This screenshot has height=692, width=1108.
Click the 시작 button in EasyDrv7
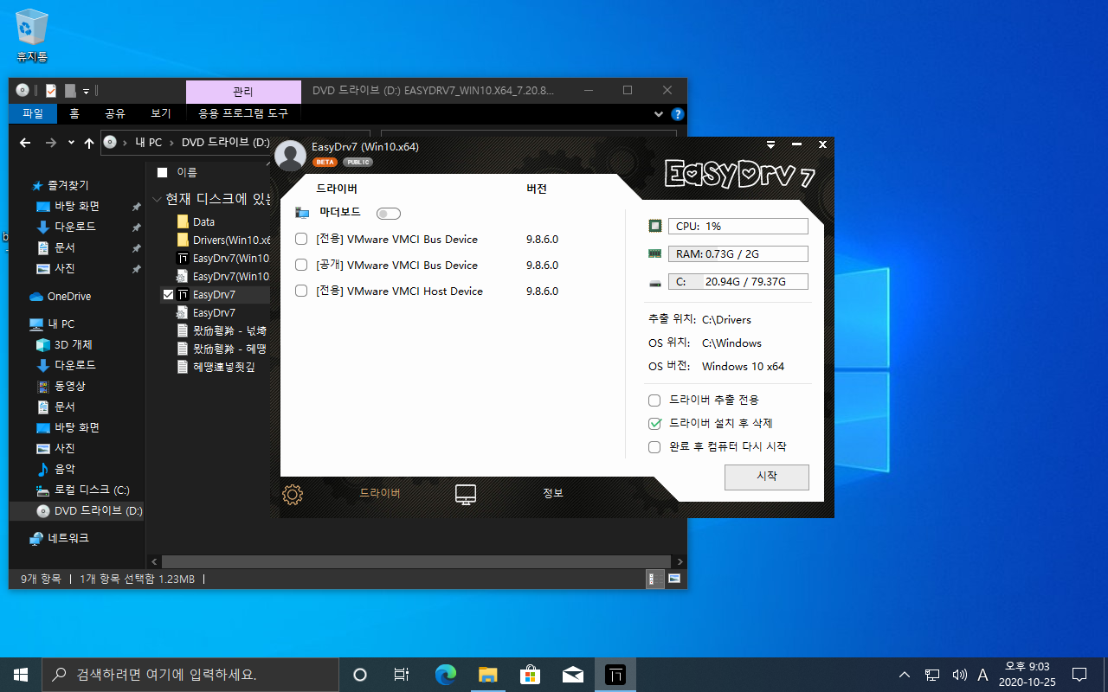tap(767, 477)
